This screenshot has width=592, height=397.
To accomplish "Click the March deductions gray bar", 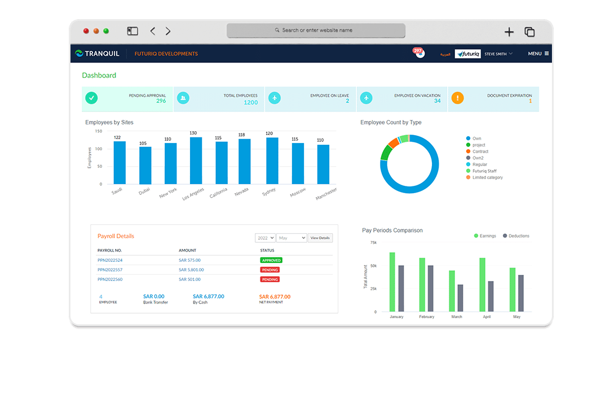I will click(x=460, y=298).
